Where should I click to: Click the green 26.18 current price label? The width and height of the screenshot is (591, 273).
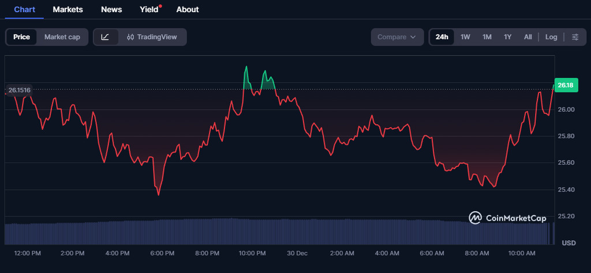coord(566,85)
